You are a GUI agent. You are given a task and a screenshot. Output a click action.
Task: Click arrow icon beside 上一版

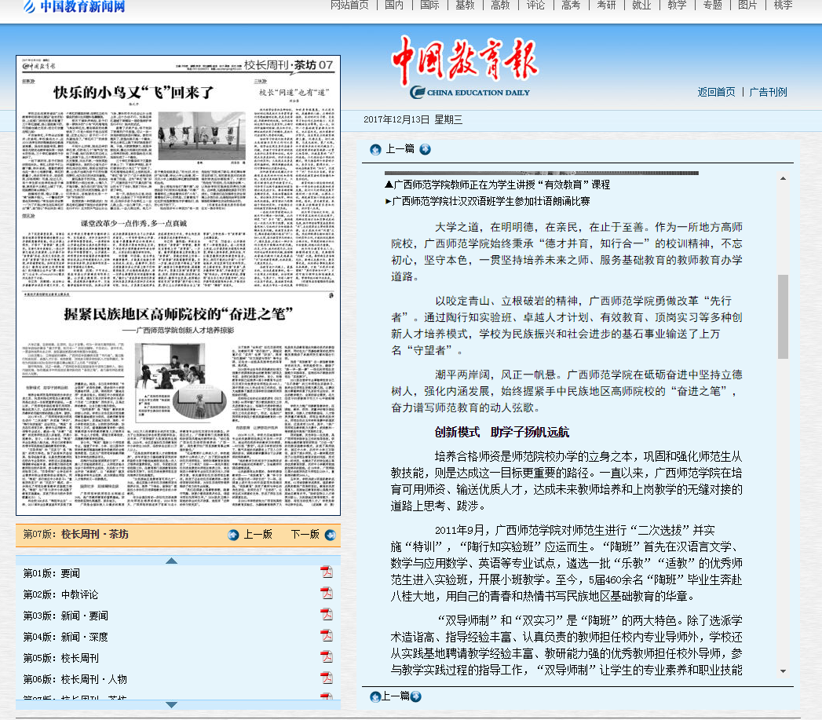click(x=234, y=535)
